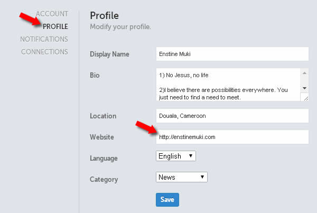Click the Bio scrollbar up arrow
Viewport: 317px width, 213px height.
coord(304,73)
